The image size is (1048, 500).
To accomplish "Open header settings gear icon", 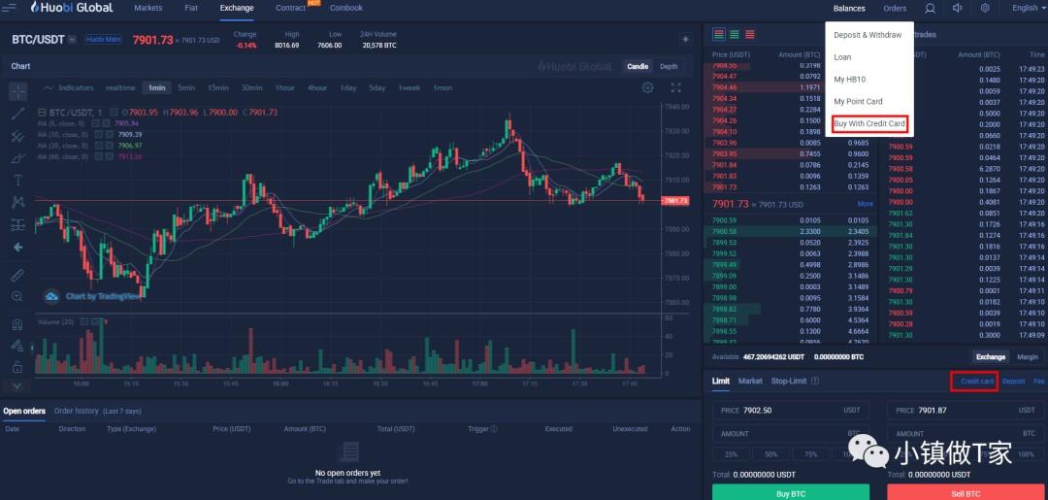I will [x=985, y=8].
